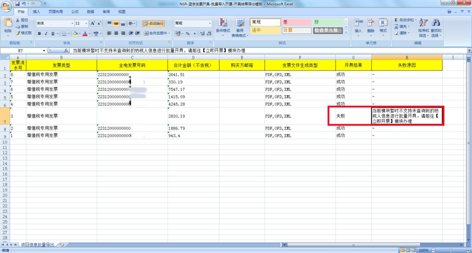Copy selection with 复制
Screen dimensions: 472x253
click(x=22, y=27)
